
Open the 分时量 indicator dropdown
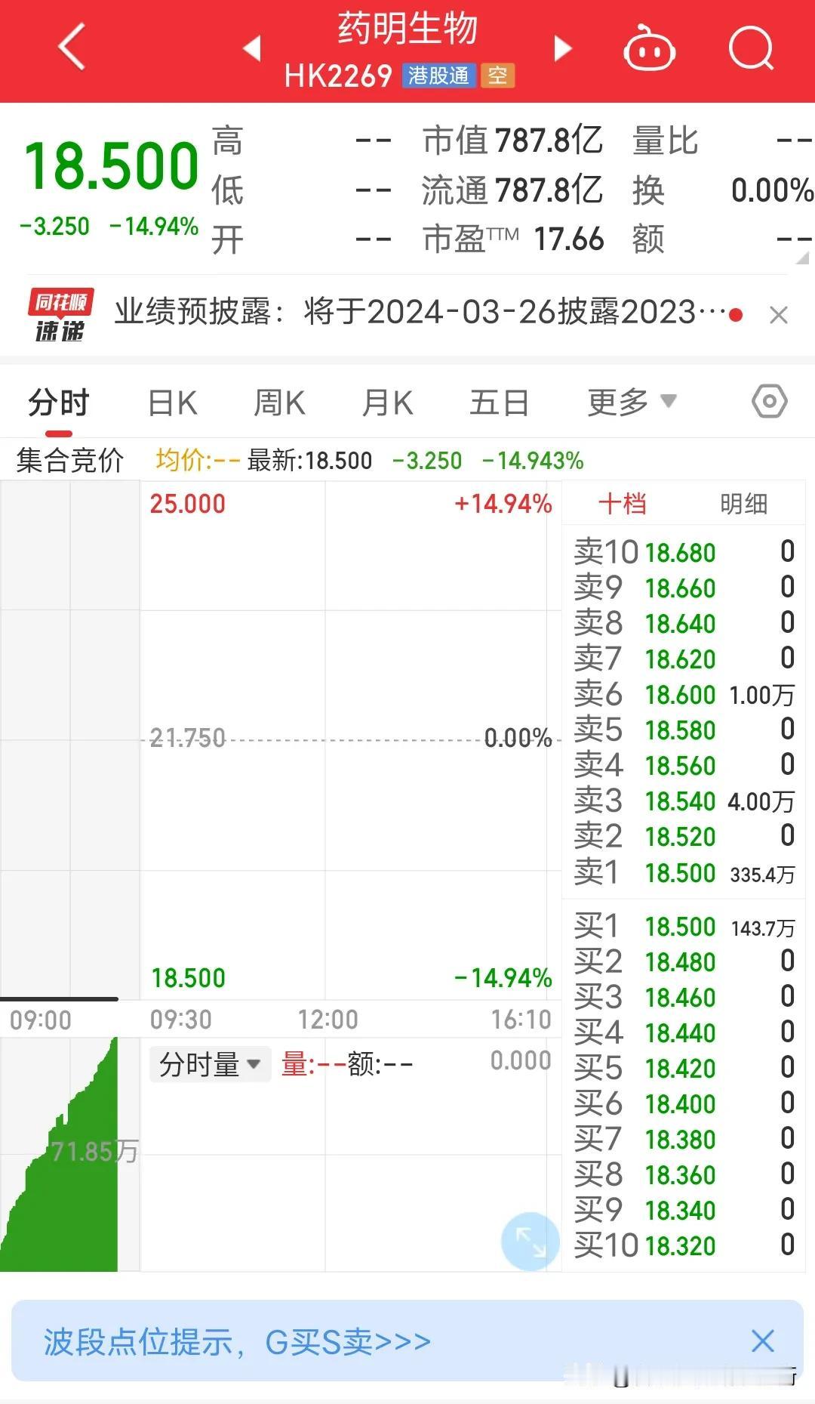210,1064
